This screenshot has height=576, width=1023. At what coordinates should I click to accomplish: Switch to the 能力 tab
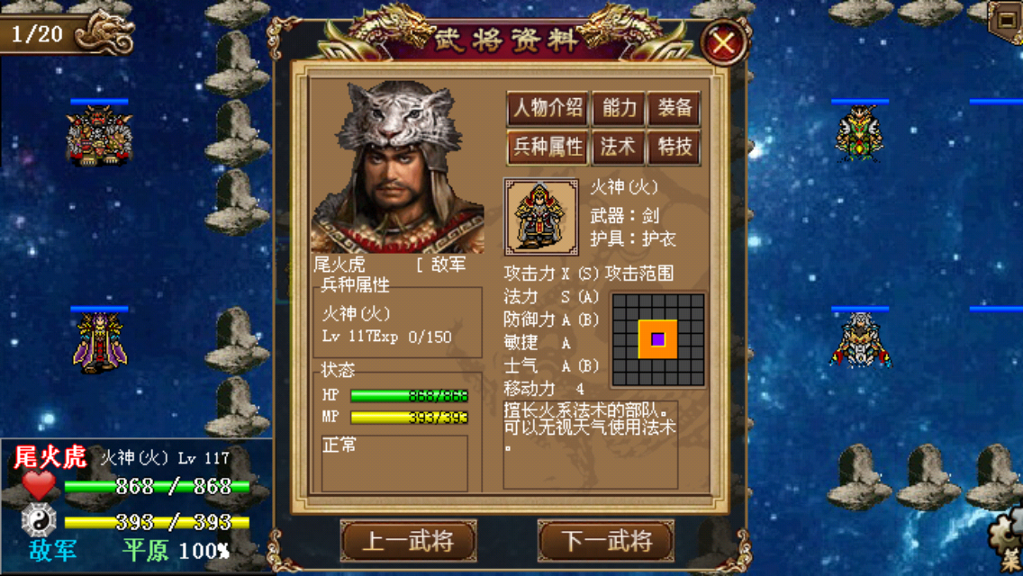pos(619,108)
